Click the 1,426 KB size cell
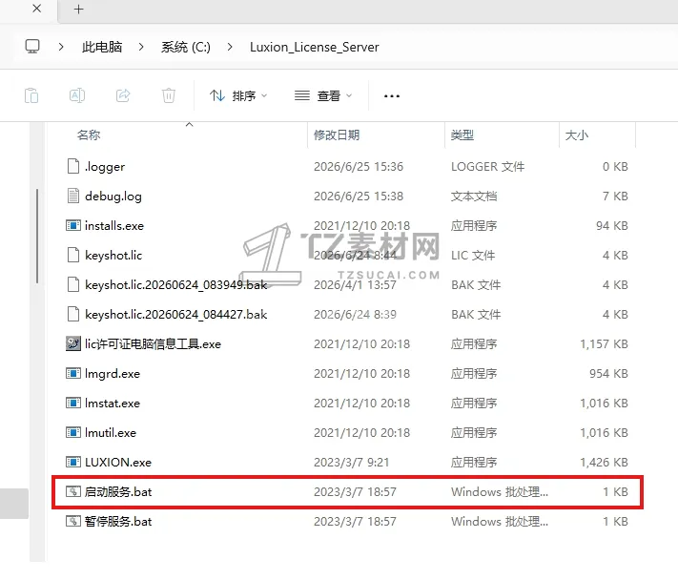The width and height of the screenshot is (678, 580). click(x=604, y=463)
